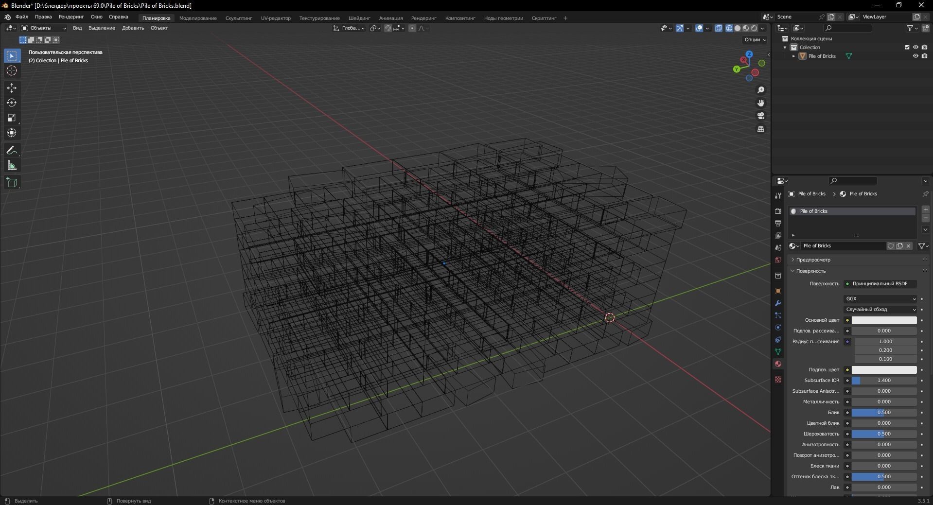Collapse the Поверхность surface panel
The height and width of the screenshot is (505, 933).
pos(811,271)
